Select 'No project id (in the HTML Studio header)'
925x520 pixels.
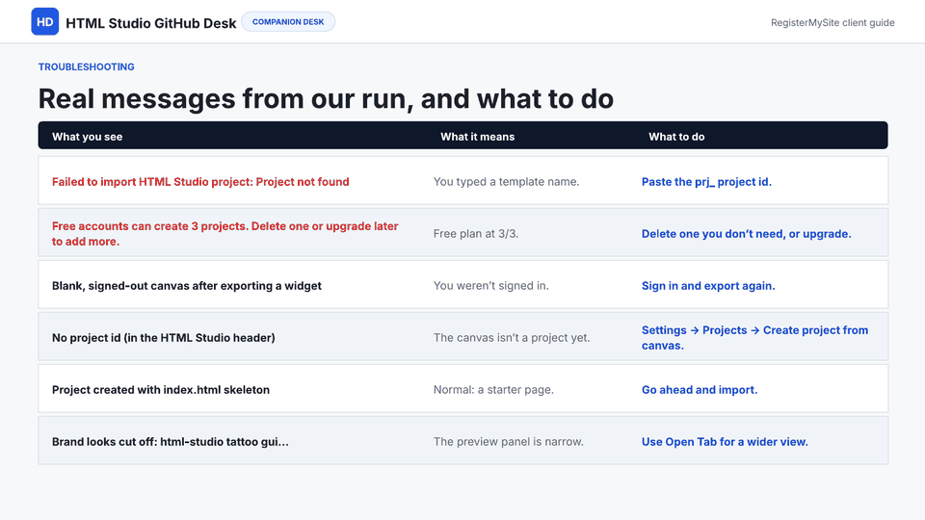[x=164, y=338]
